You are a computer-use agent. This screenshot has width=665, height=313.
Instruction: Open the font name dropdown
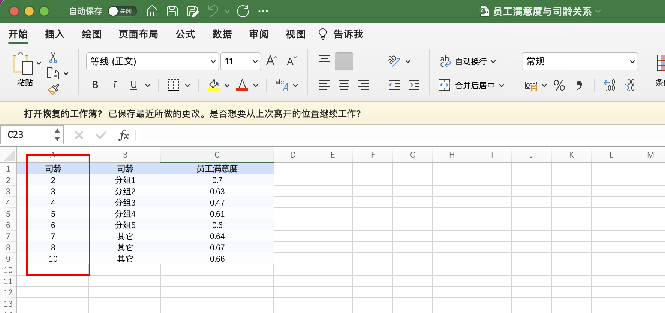(213, 61)
